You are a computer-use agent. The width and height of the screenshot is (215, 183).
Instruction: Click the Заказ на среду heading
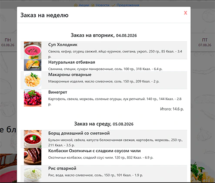tap(104, 124)
